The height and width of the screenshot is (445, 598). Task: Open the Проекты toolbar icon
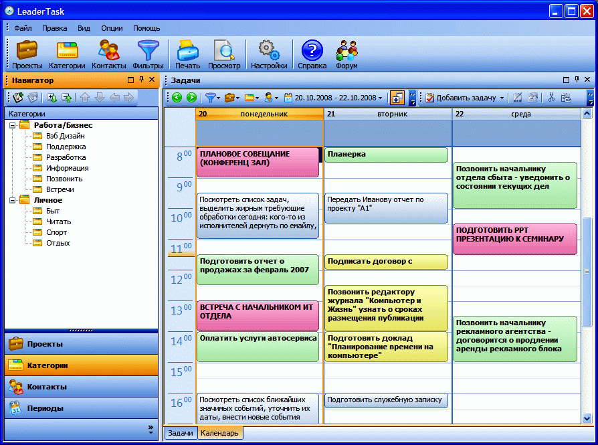tap(27, 55)
